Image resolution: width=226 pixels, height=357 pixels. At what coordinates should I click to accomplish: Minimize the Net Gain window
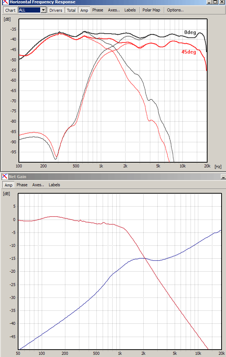pyautogui.click(x=223, y=177)
